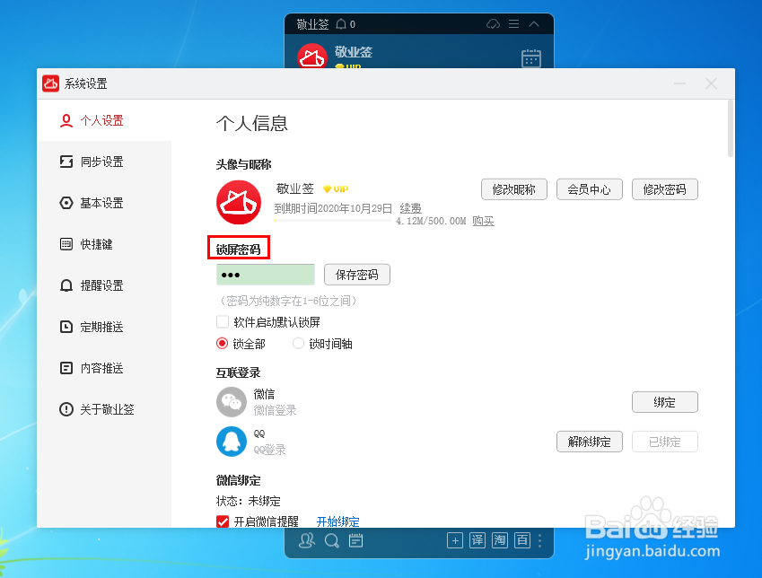762x578 pixels.
Task: Switch to 同步设置 section
Action: tap(104, 162)
